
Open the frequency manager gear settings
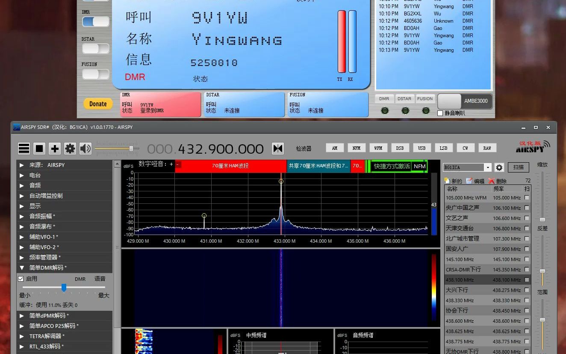tap(499, 167)
